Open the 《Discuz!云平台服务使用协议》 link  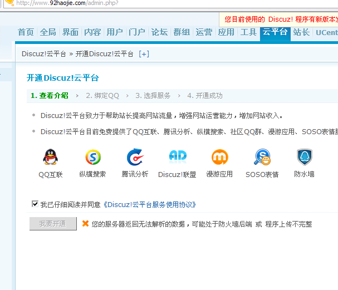tap(149, 204)
